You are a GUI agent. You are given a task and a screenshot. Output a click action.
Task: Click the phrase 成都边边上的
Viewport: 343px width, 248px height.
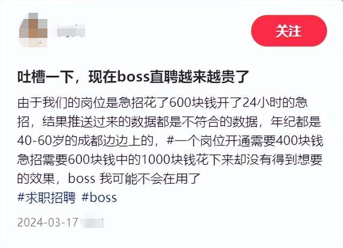[x=115, y=141]
